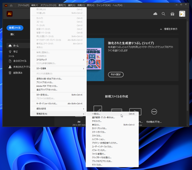This screenshot has height=170, width=192.
Task: Select the pen drawing preset icon
Action: 98,109
